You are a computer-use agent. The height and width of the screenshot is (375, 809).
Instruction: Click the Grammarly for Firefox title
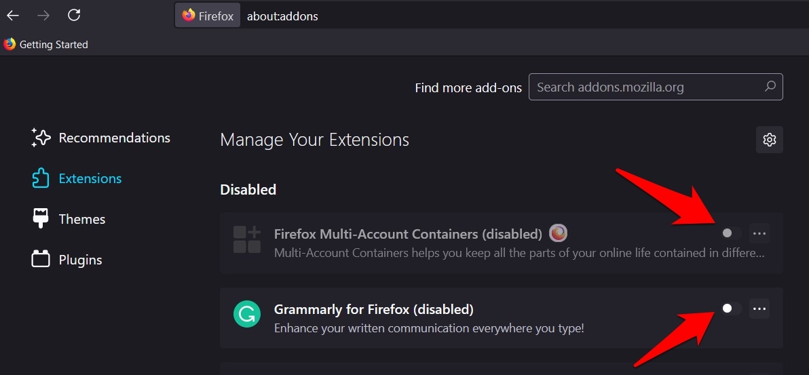click(x=373, y=309)
